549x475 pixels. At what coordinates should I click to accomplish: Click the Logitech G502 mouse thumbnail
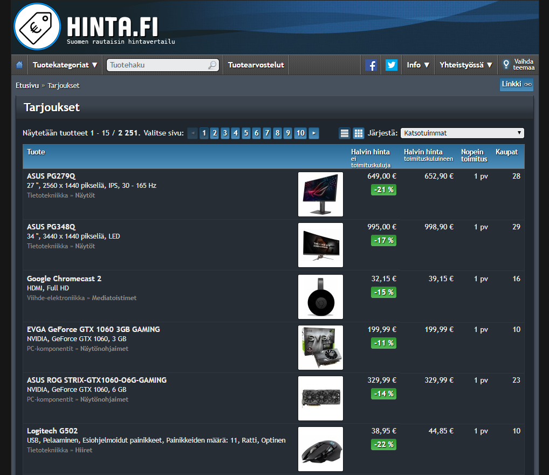320,449
